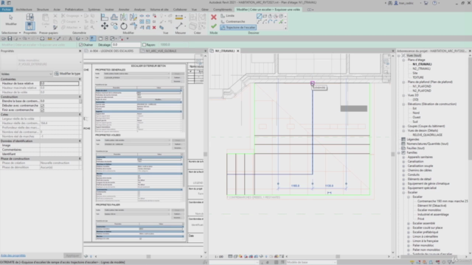Open Aide des propriétés link
The height and width of the screenshot is (265, 472).
tap(13, 255)
